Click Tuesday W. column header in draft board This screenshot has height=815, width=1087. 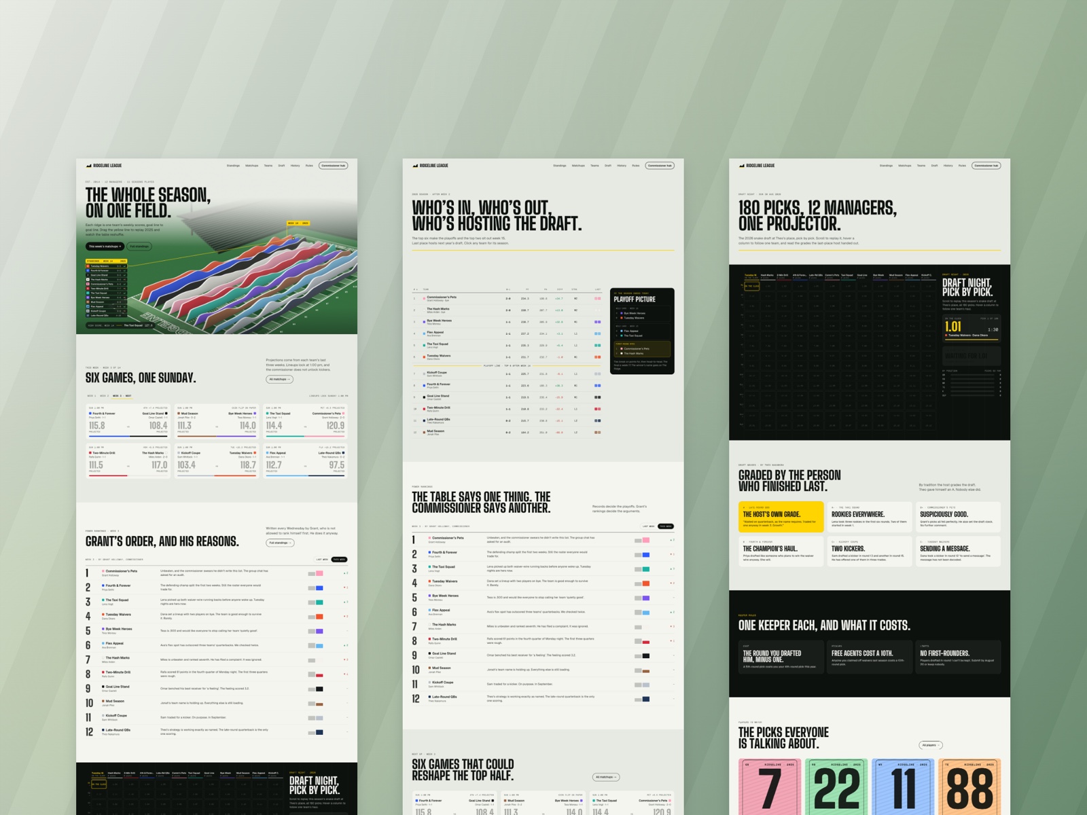pos(751,276)
